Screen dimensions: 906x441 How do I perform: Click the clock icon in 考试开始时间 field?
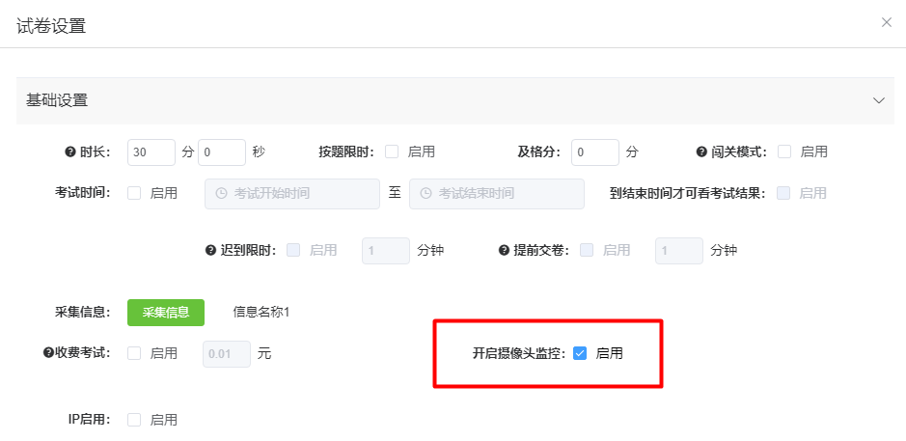(221, 193)
